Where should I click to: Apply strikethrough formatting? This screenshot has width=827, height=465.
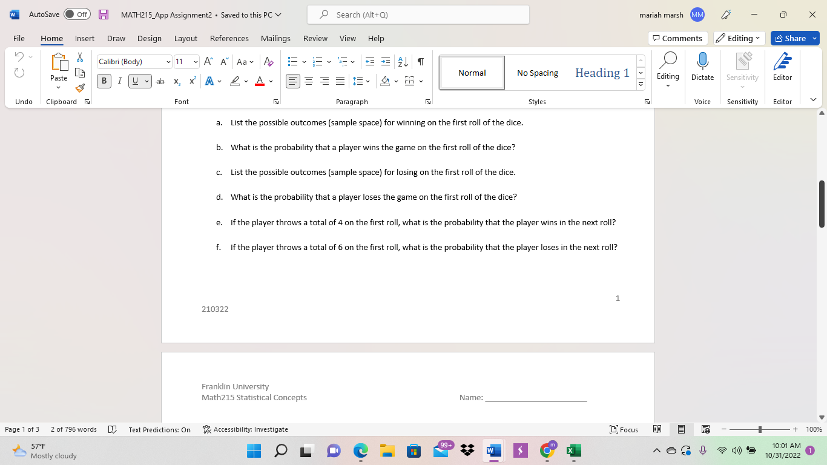160,81
